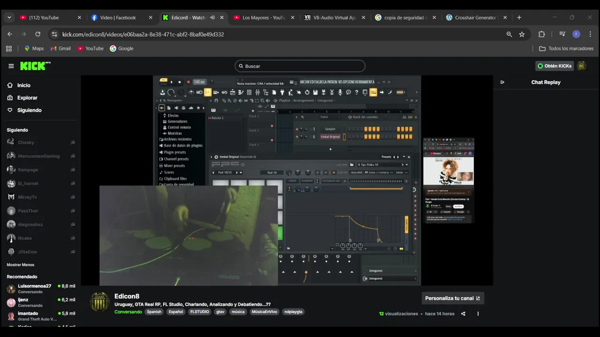The width and height of the screenshot is (600, 337).
Task: Open recommended channel imantado
Action: [x=41, y=316]
